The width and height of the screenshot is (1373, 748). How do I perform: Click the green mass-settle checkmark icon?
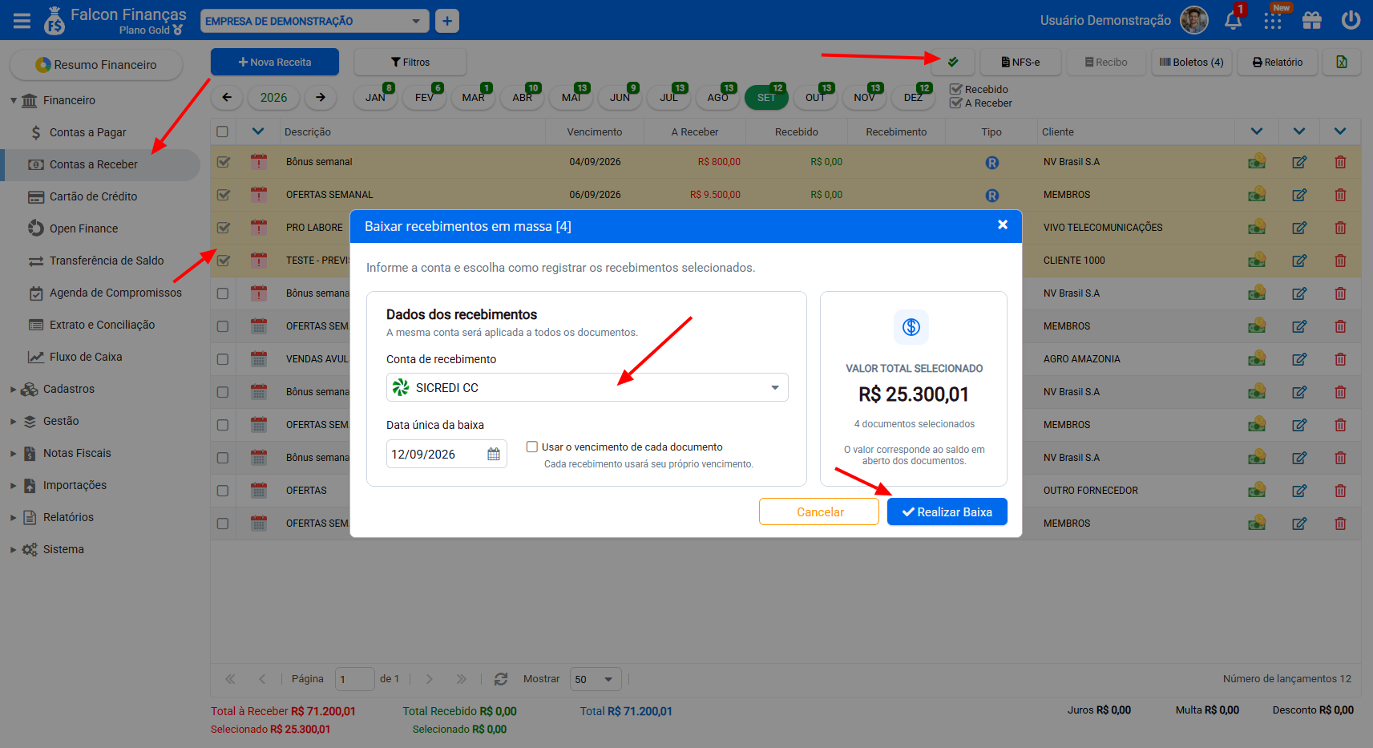click(x=953, y=62)
